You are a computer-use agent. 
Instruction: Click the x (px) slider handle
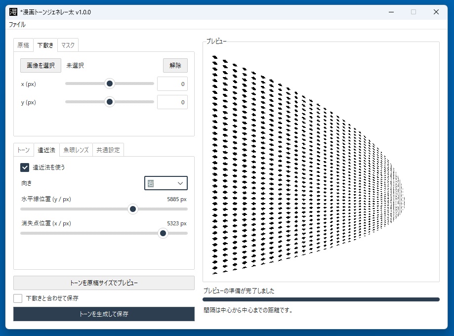110,84
